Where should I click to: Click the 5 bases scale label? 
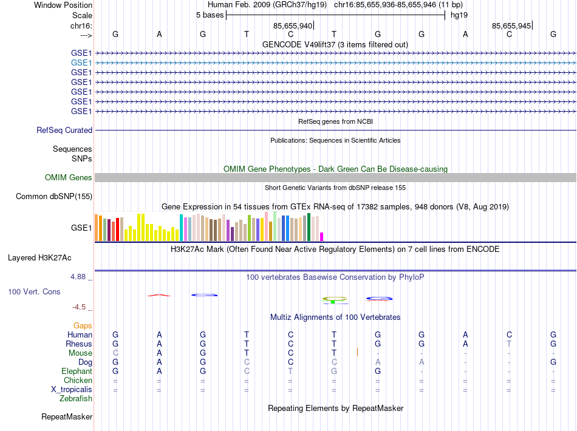click(210, 15)
